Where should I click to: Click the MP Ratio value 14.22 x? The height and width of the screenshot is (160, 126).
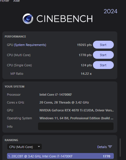86,74
